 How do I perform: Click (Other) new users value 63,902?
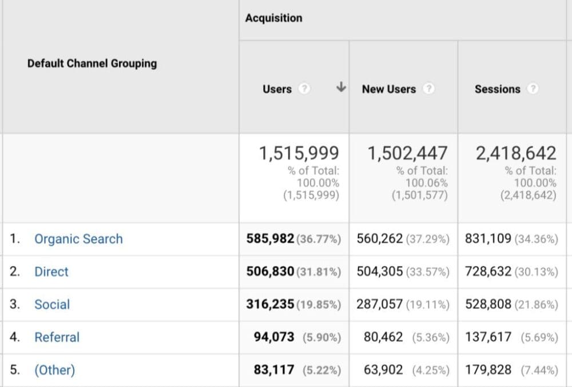[383, 370]
